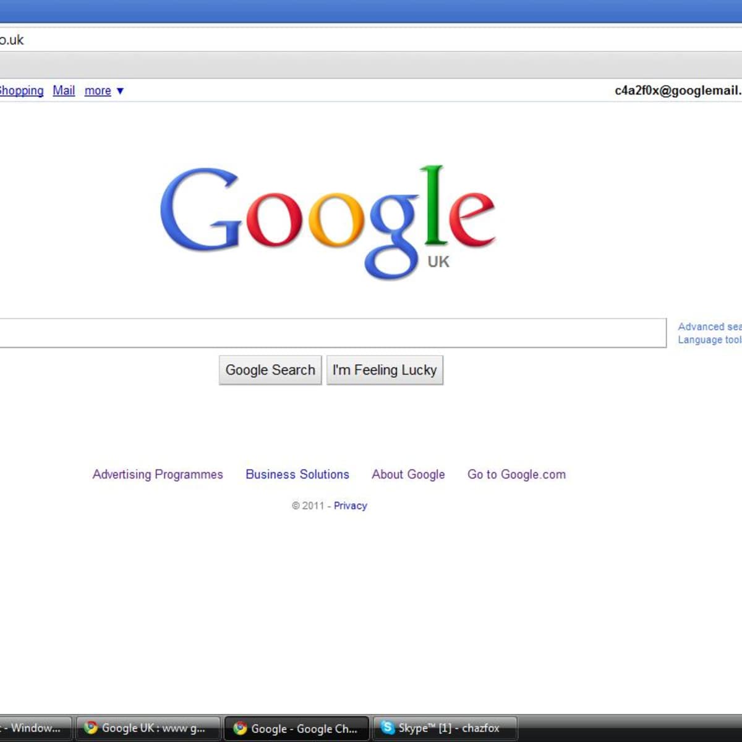Expand the 'more' dropdown menu
Viewport: 742px width, 742px height.
tap(104, 91)
